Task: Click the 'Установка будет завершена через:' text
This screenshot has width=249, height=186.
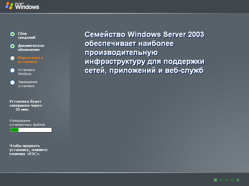Action: pyautogui.click(x=26, y=104)
